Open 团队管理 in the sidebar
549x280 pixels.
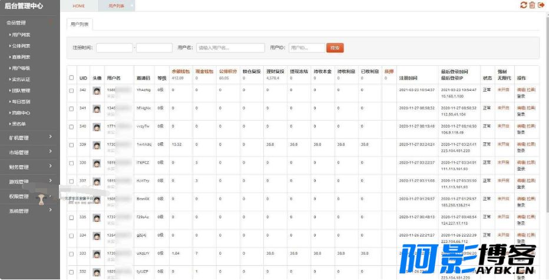click(x=21, y=91)
